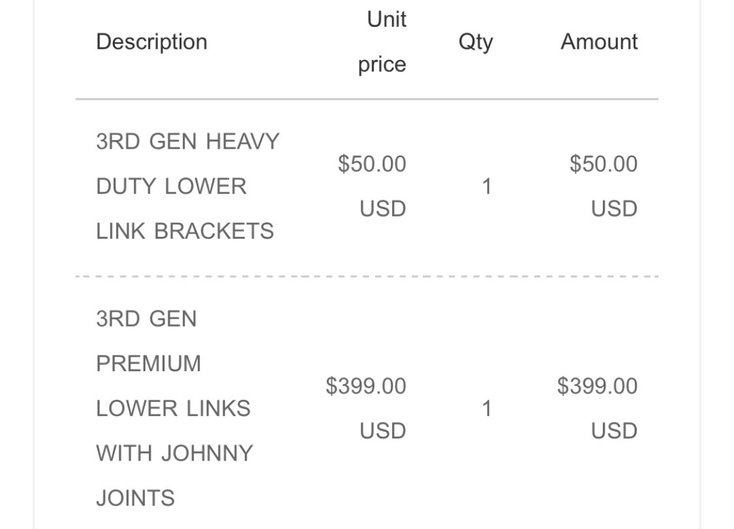Click the dashed divider between items
Image resolution: width=734 pixels, height=529 pixels.
pyautogui.click(x=367, y=277)
